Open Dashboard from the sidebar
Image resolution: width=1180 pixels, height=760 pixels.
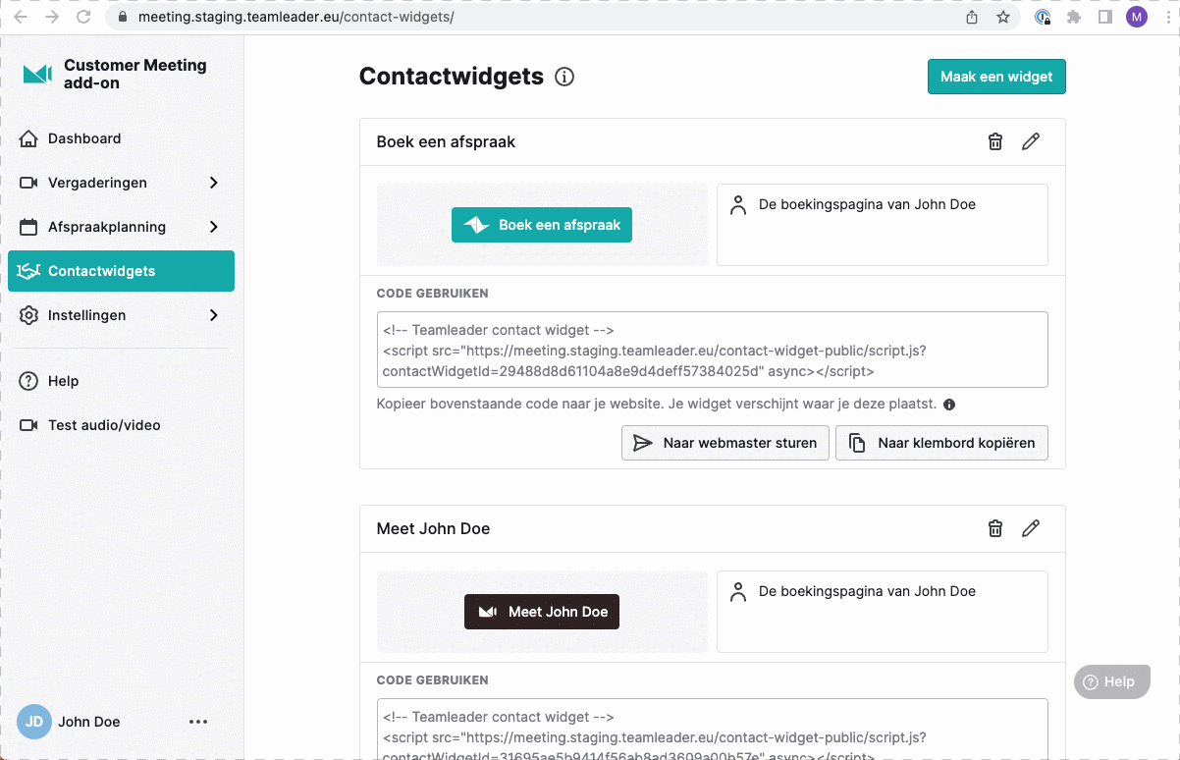tap(122, 138)
